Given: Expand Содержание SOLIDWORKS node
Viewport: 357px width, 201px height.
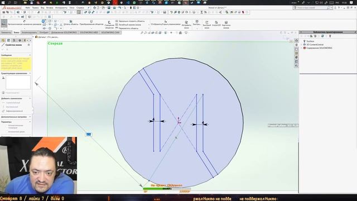Looking at the screenshot, I should [x=301, y=48].
